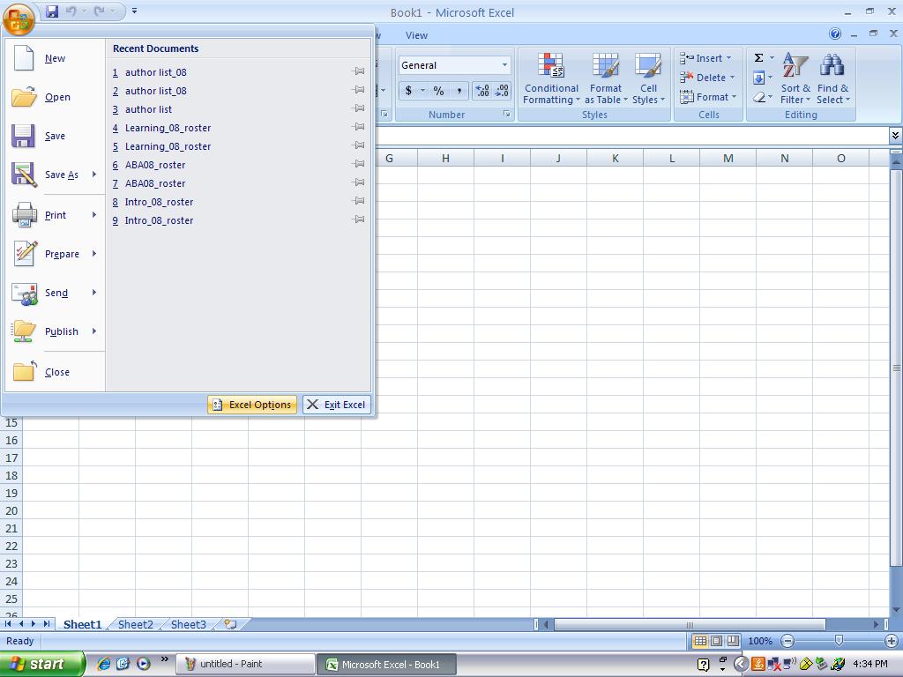Open the General number format dropdown
The image size is (903, 677).
point(504,65)
